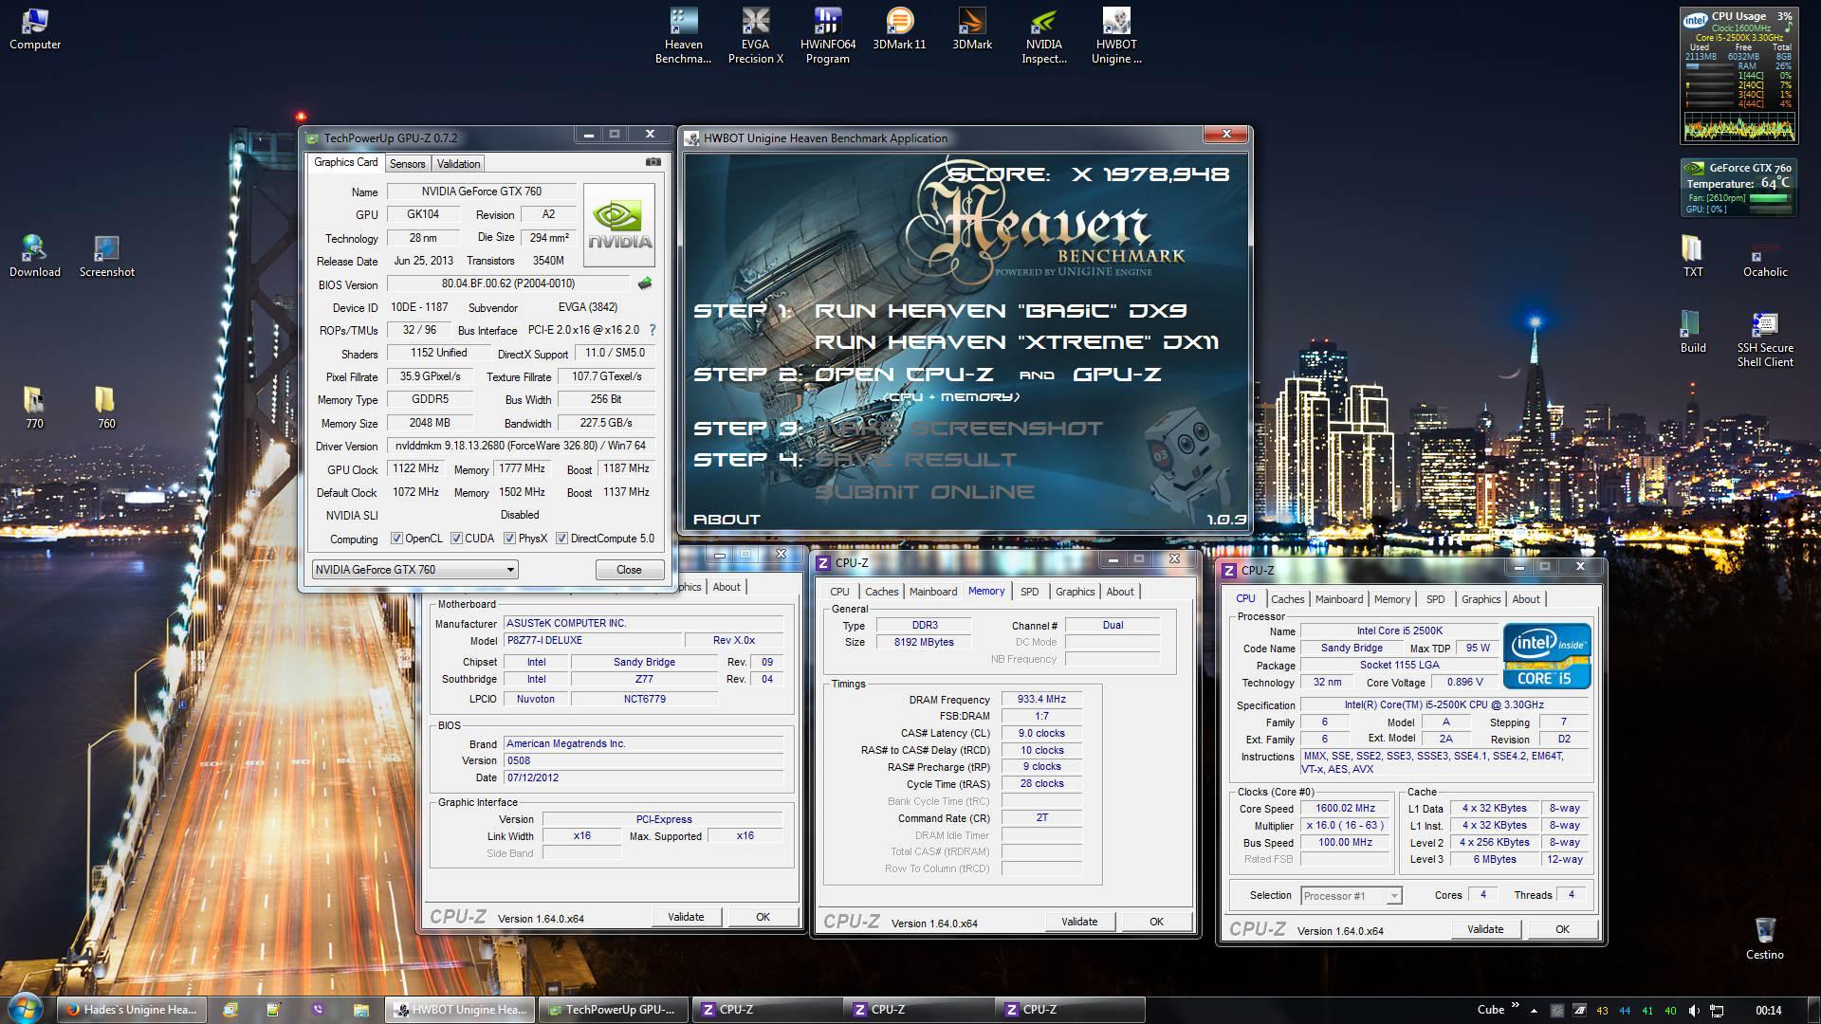Click the NVIDIA logo in GPU-Z
1821x1024 pixels.
(619, 225)
